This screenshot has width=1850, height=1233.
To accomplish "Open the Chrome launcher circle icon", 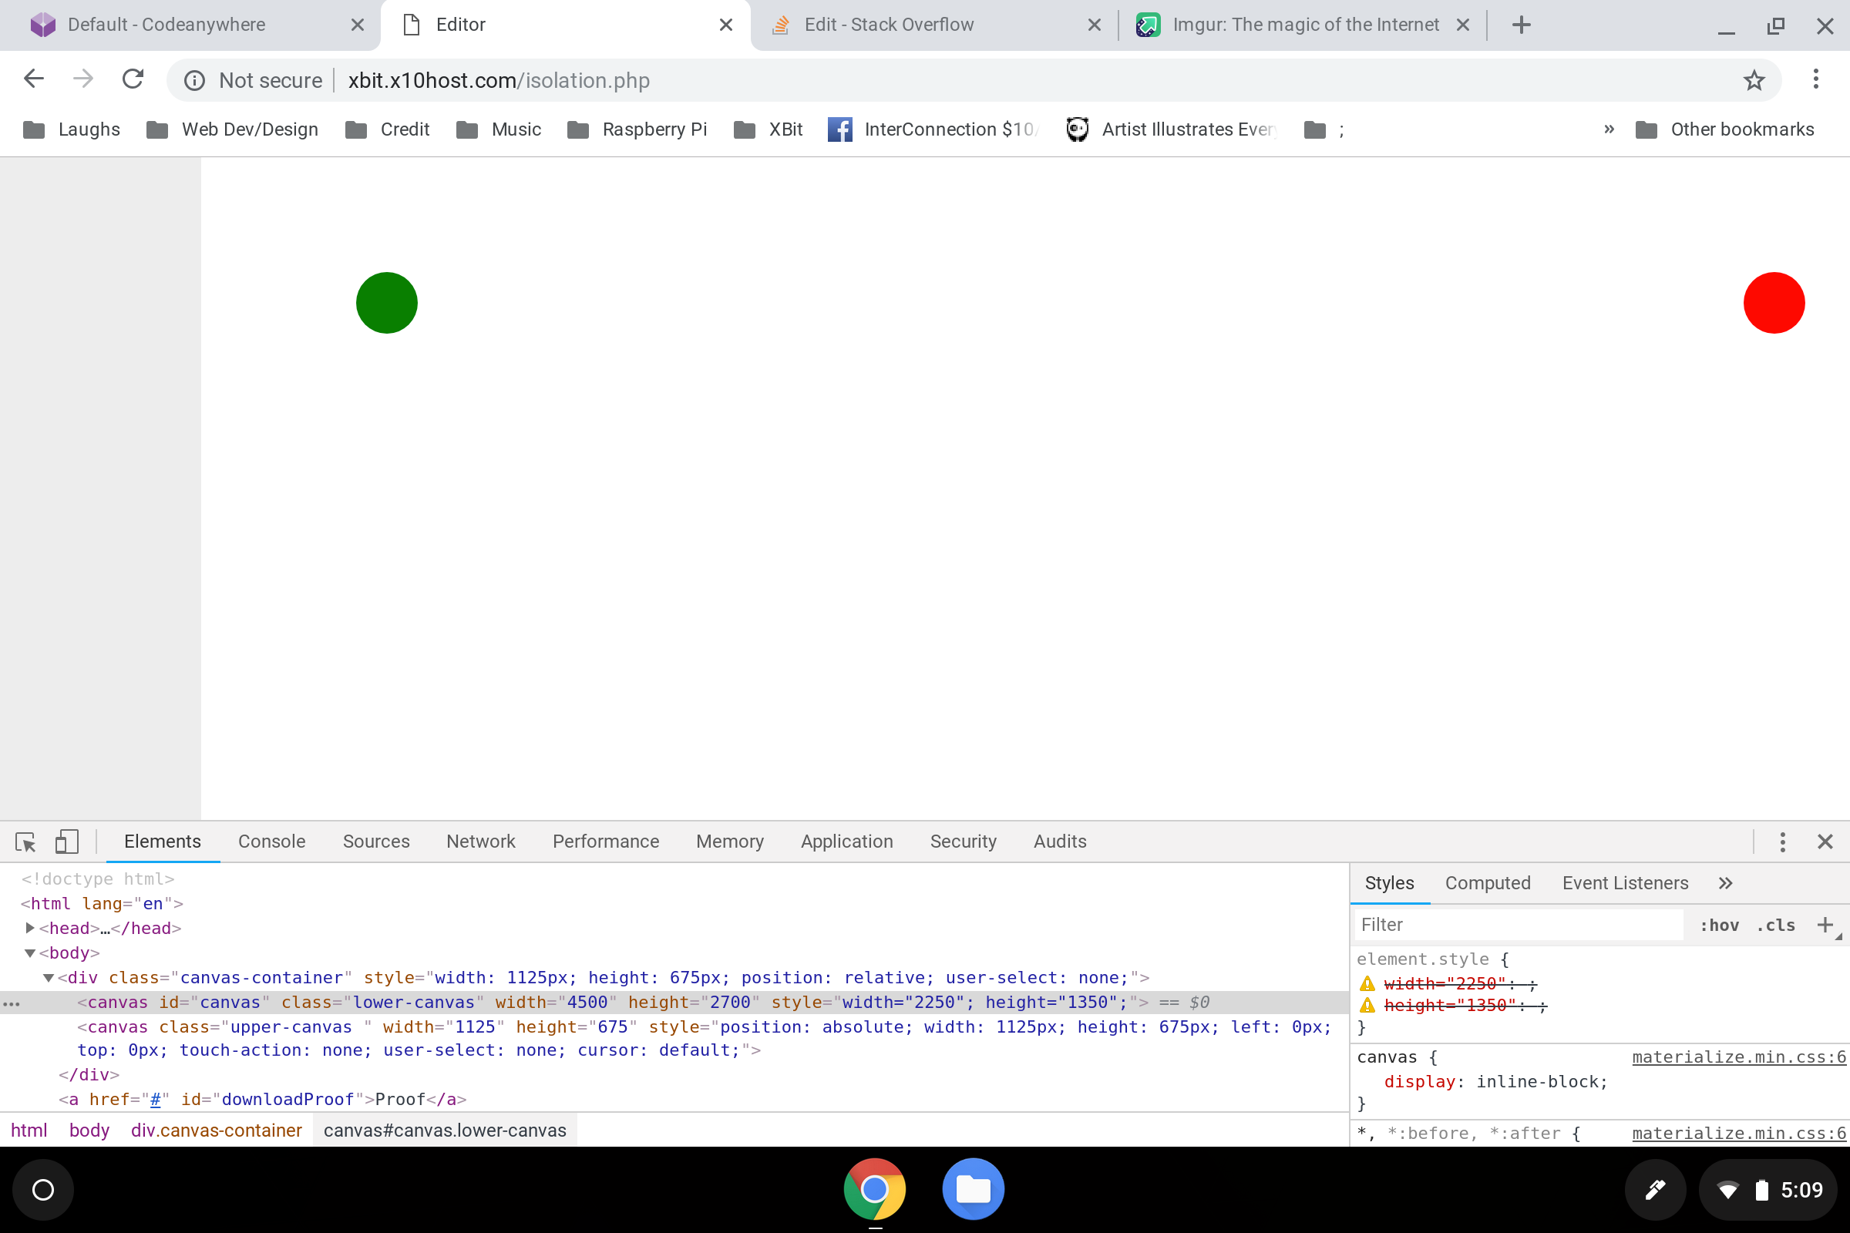I will (43, 1190).
